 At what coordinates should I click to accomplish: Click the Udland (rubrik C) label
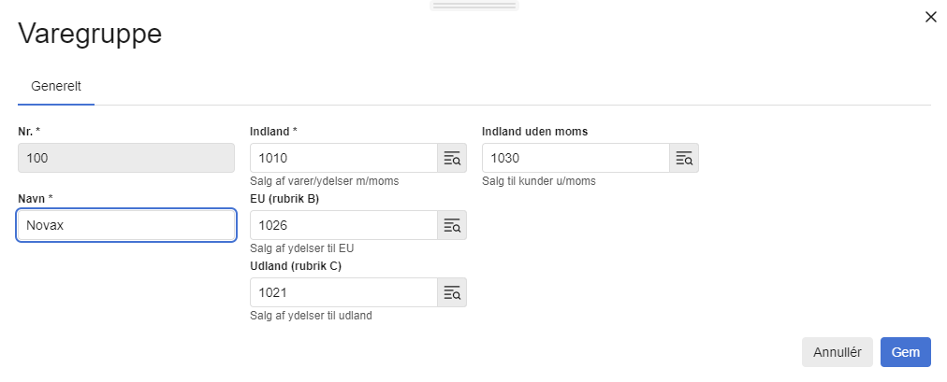(296, 266)
